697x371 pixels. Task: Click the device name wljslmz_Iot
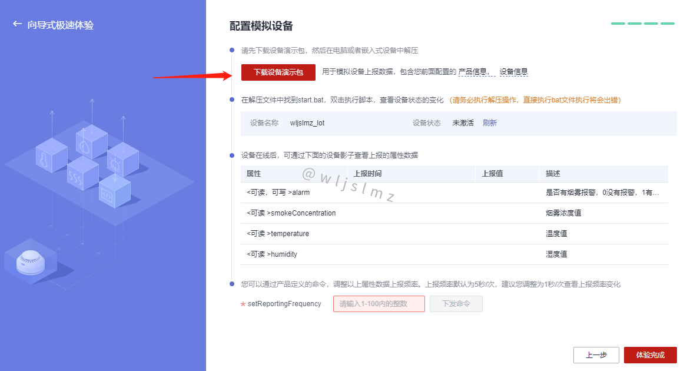pyautogui.click(x=307, y=122)
